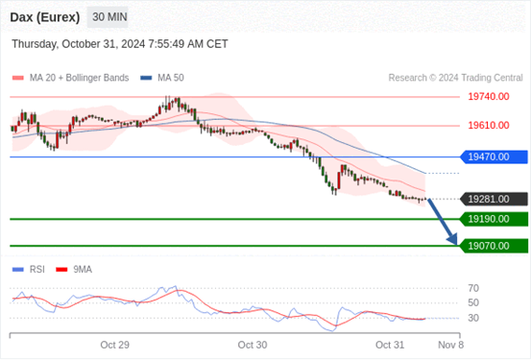This screenshot has width=531, height=360.
Task: Click the blue downward forecast arrow
Action: coord(443,222)
